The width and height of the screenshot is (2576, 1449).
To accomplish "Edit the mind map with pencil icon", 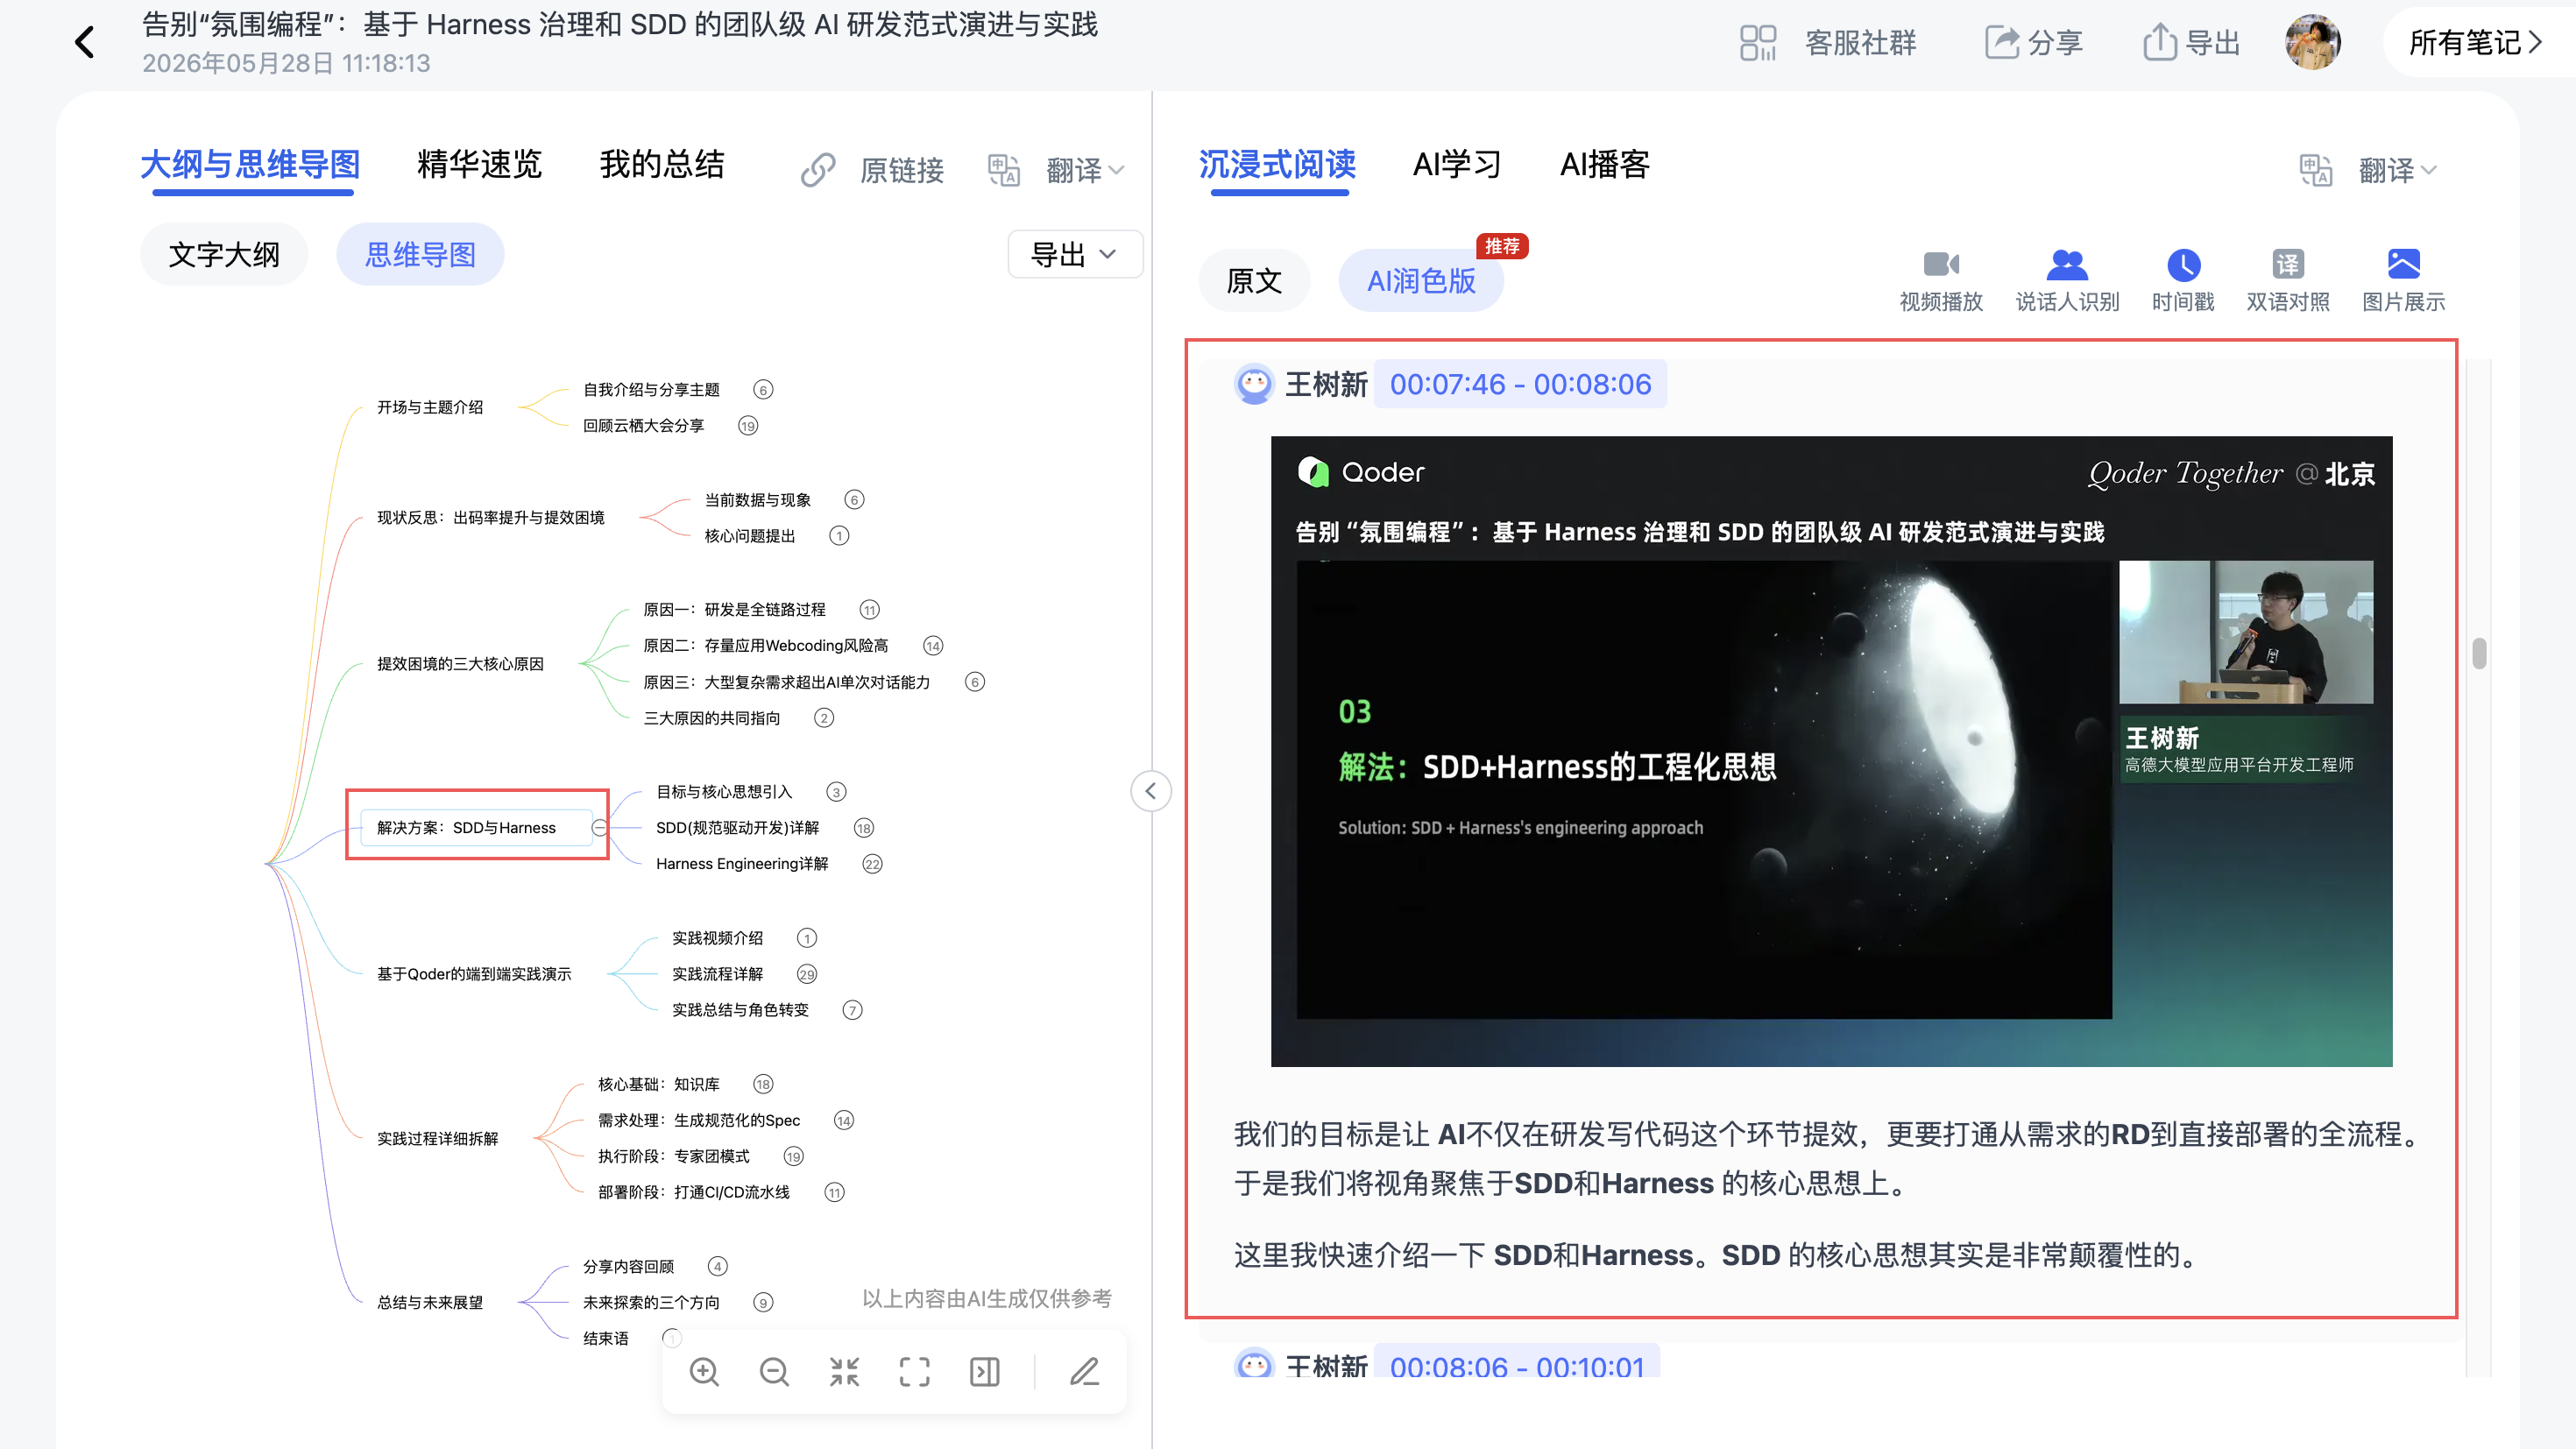I will pos(1085,1372).
